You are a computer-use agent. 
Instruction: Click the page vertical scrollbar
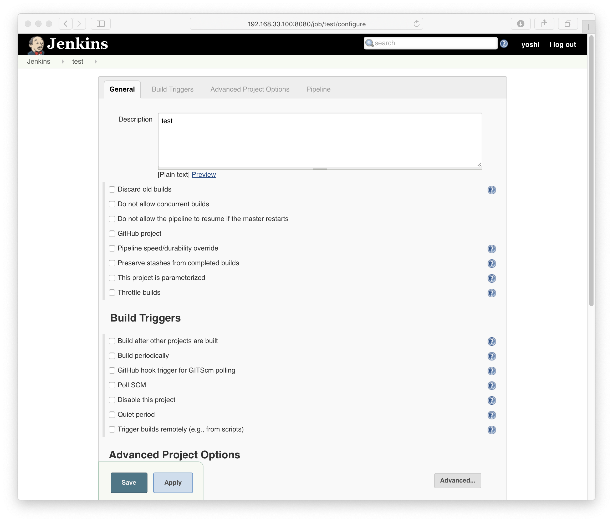(591, 171)
